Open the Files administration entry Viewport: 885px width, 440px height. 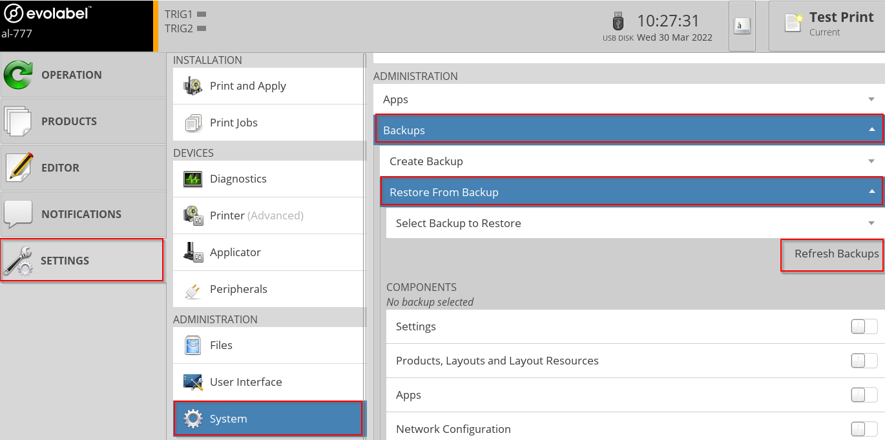(x=269, y=345)
